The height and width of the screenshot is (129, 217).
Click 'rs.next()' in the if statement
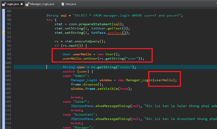[72, 45]
